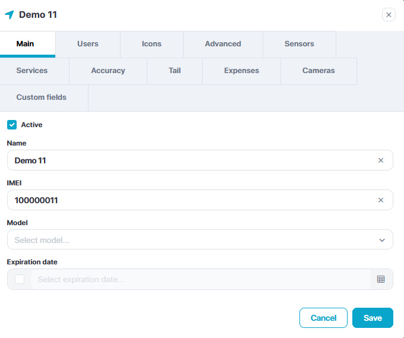Select the Sensors tab
The height and width of the screenshot is (338, 404).
tap(299, 44)
